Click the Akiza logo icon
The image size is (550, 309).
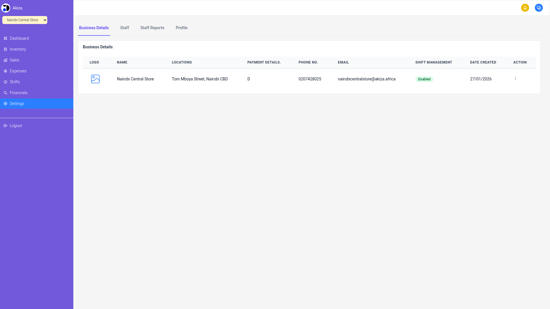pyautogui.click(x=6, y=8)
